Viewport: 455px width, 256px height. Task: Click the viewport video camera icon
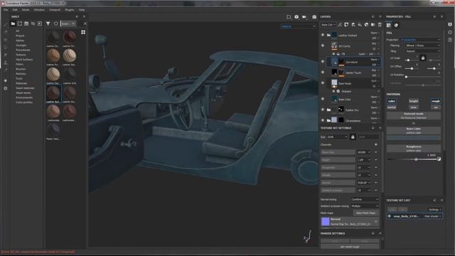(x=304, y=17)
